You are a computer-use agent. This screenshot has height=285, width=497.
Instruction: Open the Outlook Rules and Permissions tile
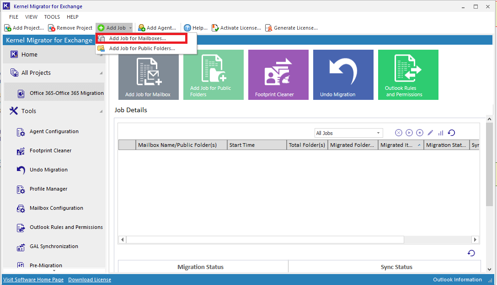[x=408, y=75]
